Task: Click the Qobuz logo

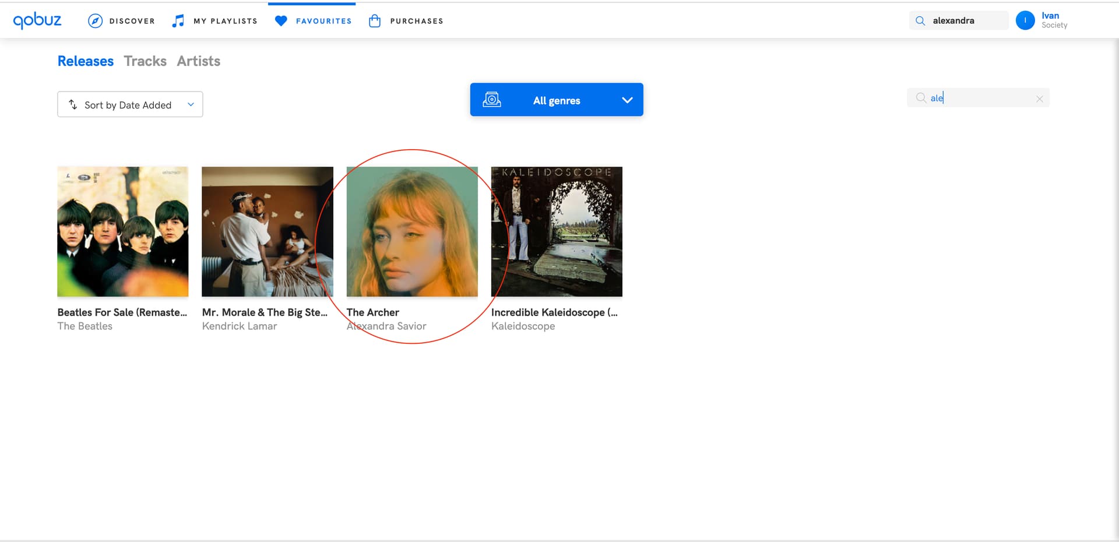Action: coord(37,20)
